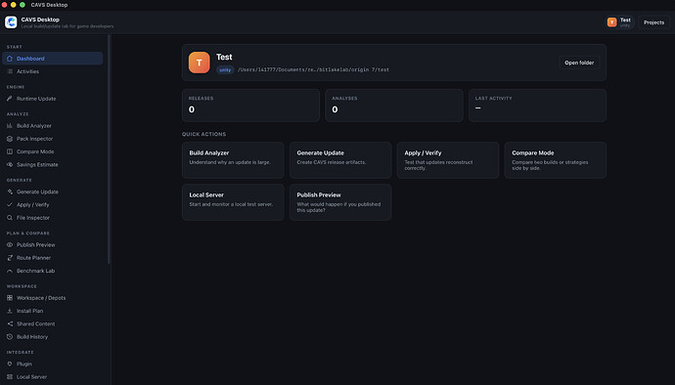The width and height of the screenshot is (675, 385).
Task: Open the Publish Preview quick action card
Action: click(340, 202)
